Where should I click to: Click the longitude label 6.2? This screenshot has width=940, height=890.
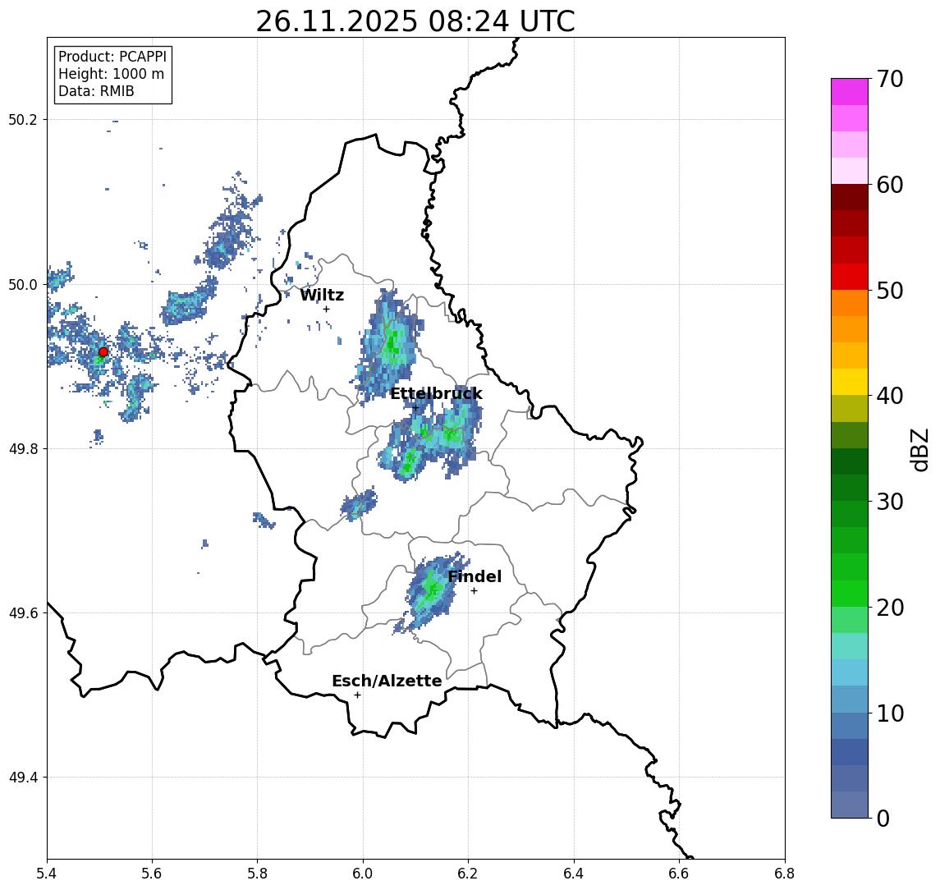click(x=468, y=874)
